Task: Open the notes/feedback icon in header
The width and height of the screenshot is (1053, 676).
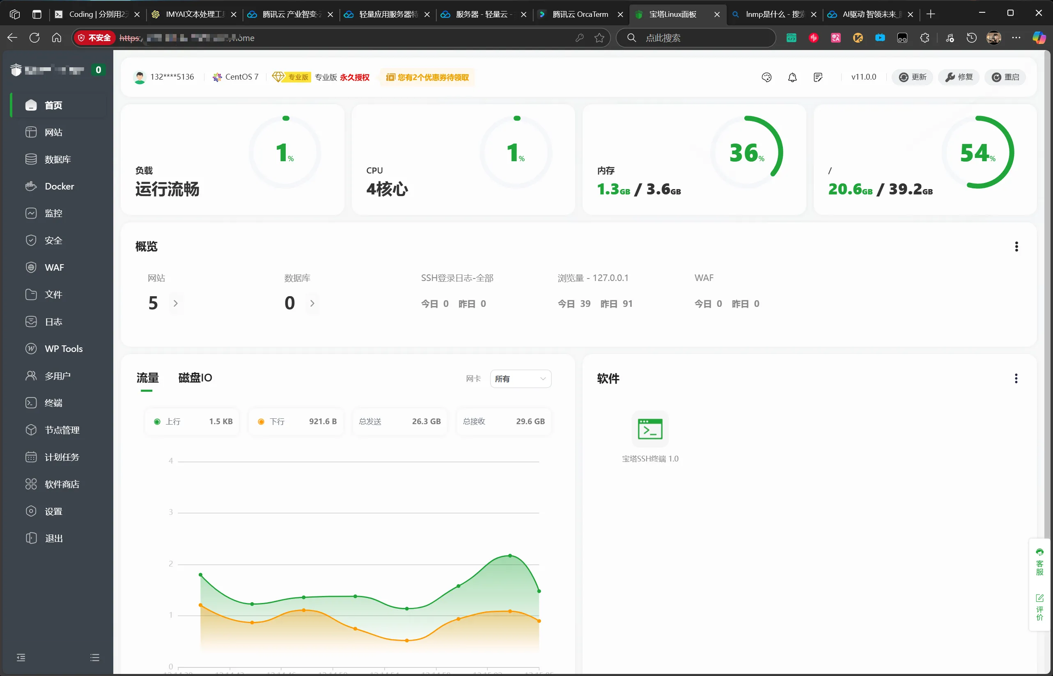Action: [817, 77]
